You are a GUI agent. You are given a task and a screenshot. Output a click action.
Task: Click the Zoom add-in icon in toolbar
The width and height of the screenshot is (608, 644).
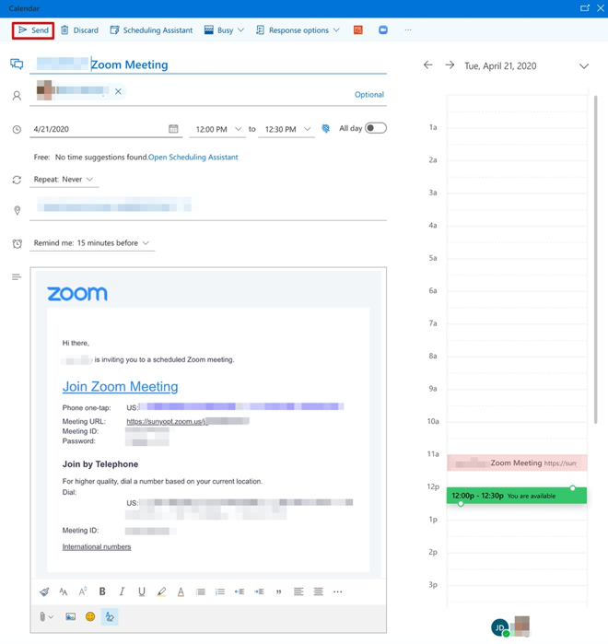(x=383, y=30)
